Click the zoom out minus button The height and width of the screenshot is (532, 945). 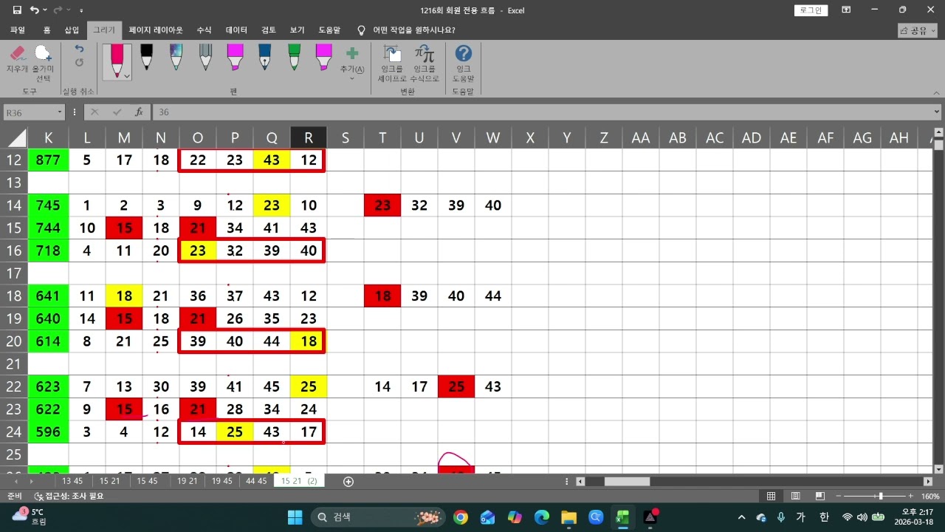838,497
